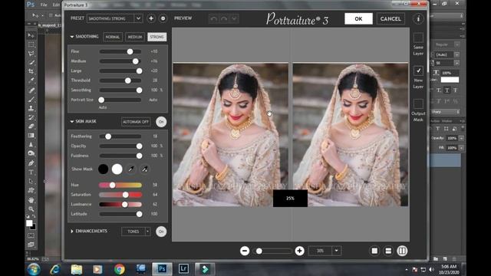Switch to horizontal split preview icon
491x276 pixels.
[x=388, y=251]
